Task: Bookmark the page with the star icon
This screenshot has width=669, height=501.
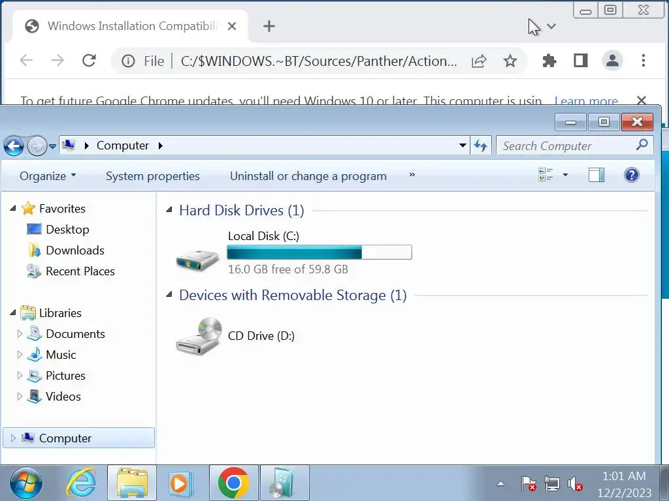Action: click(x=510, y=61)
